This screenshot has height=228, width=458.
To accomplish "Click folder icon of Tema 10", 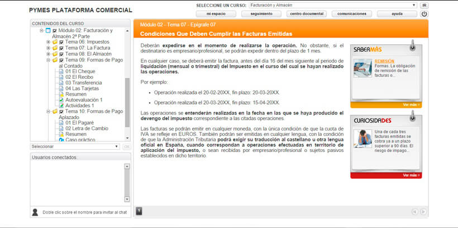I will pos(55,111).
